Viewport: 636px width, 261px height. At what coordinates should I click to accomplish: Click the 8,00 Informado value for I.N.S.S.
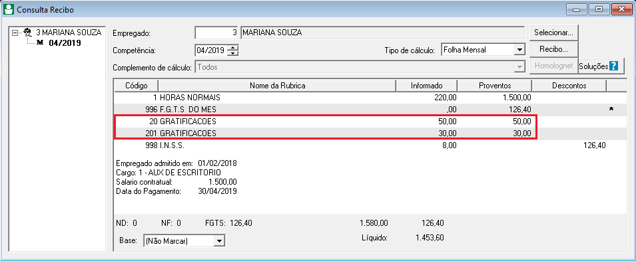click(x=450, y=145)
